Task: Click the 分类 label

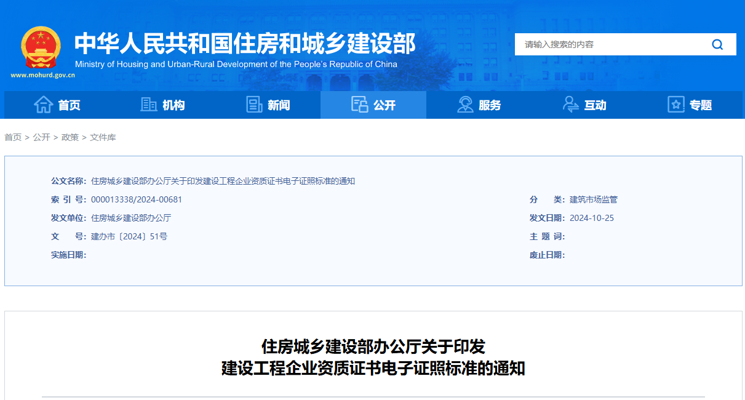Action: pyautogui.click(x=548, y=199)
